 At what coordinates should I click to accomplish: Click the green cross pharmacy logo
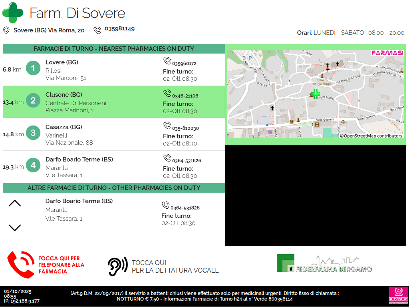click(x=13, y=13)
